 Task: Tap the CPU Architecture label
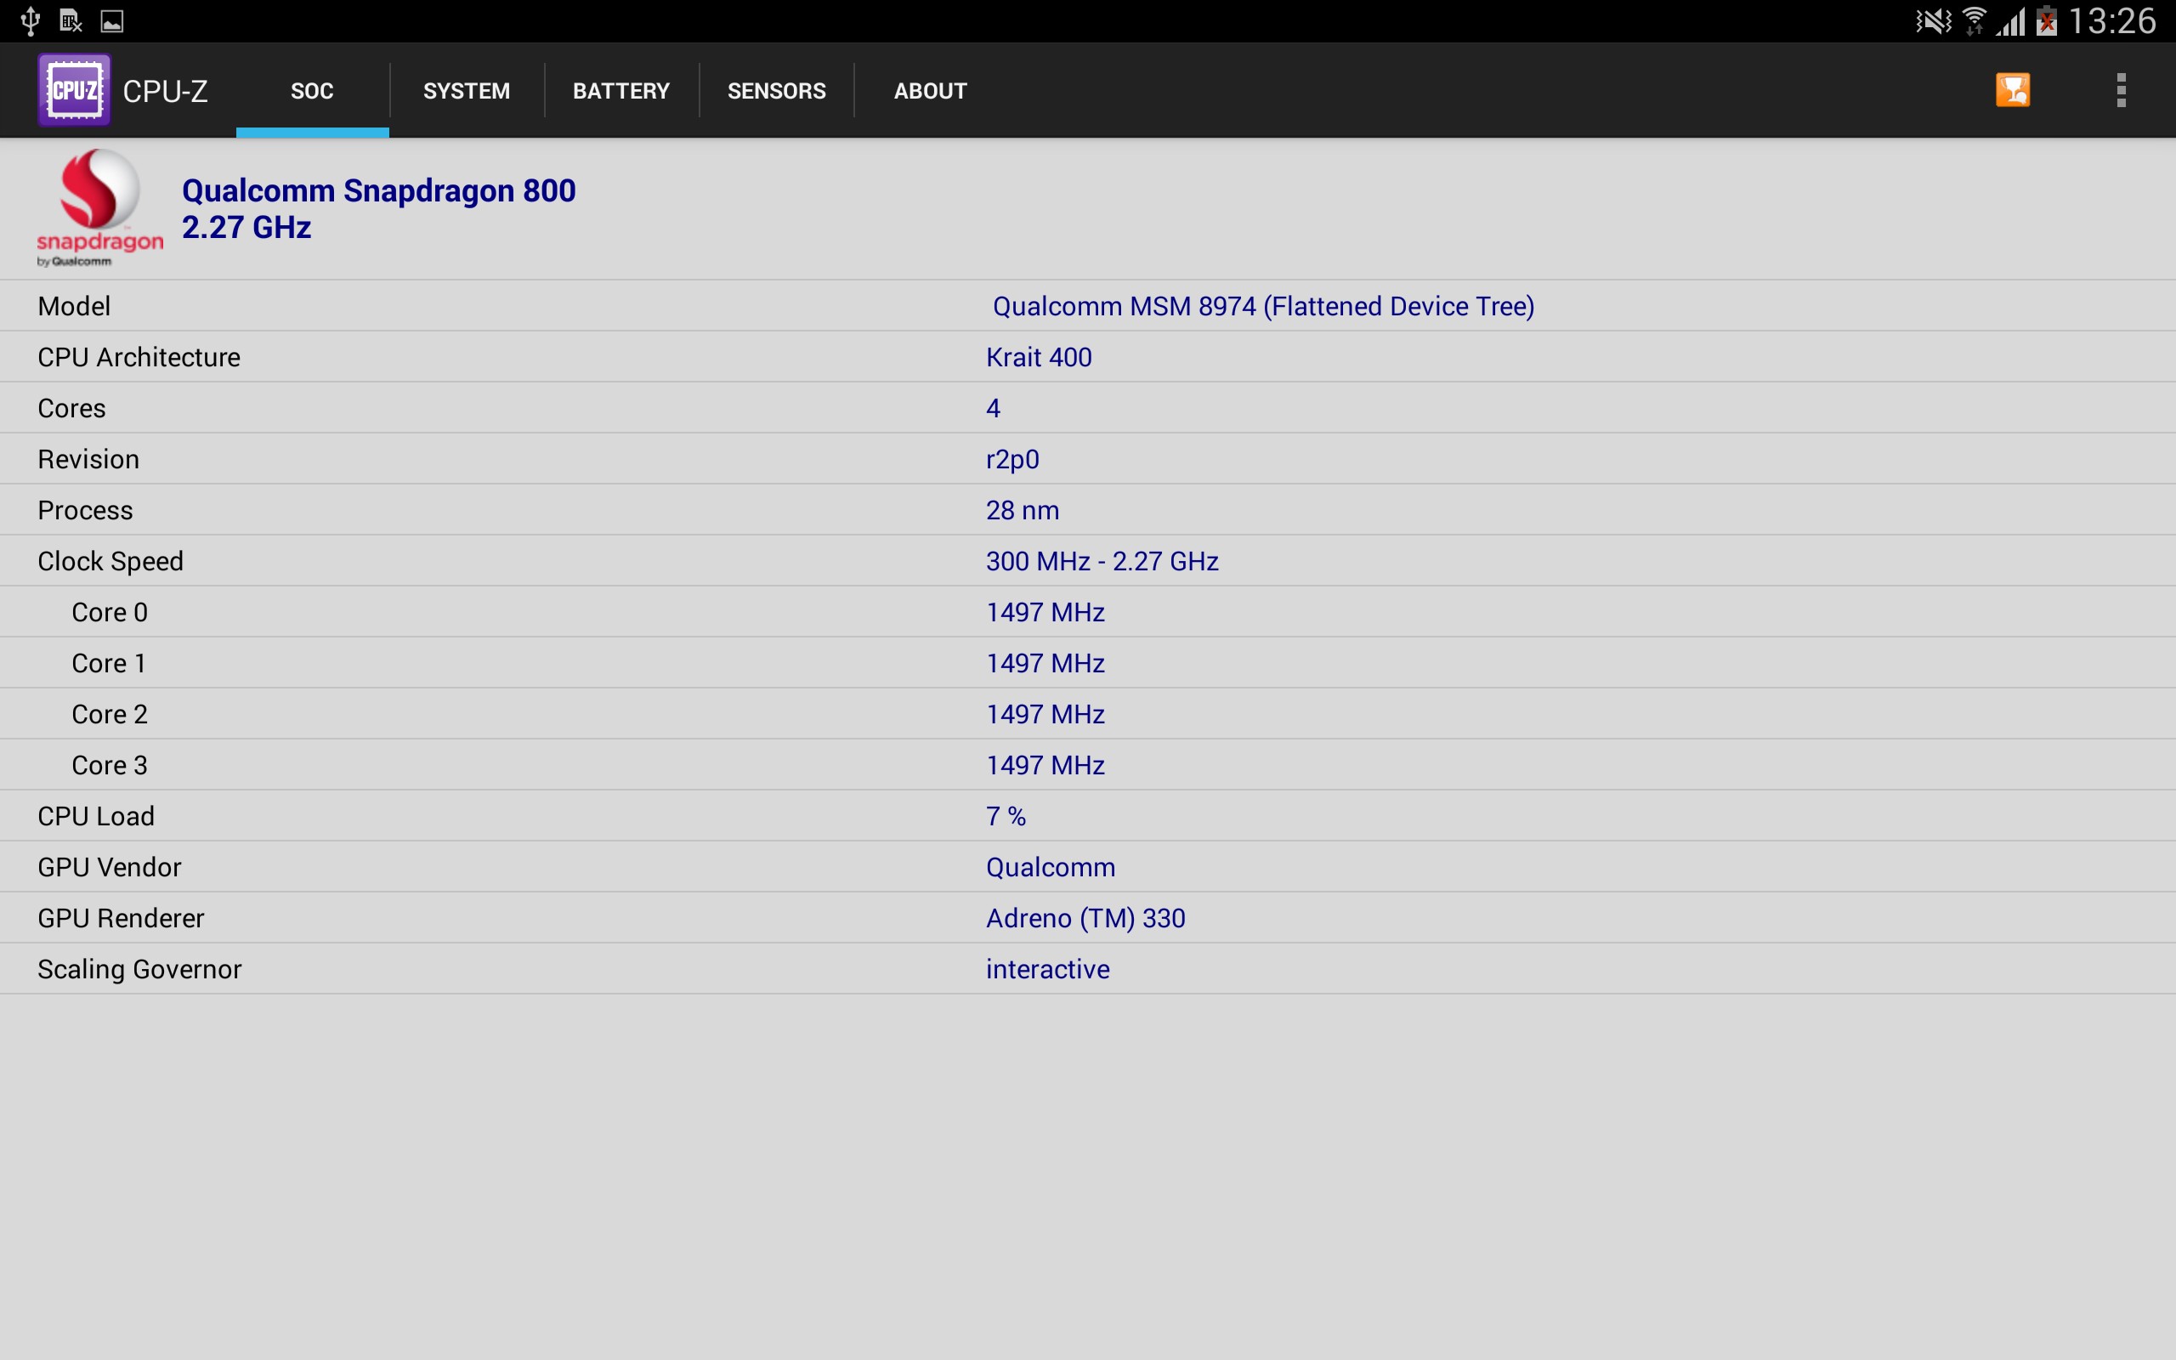click(139, 357)
